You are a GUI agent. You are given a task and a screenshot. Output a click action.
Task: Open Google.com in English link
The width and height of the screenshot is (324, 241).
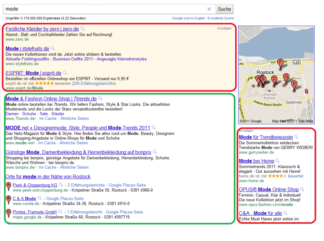pos(189,18)
